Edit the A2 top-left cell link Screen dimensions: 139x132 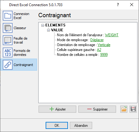[99, 50]
